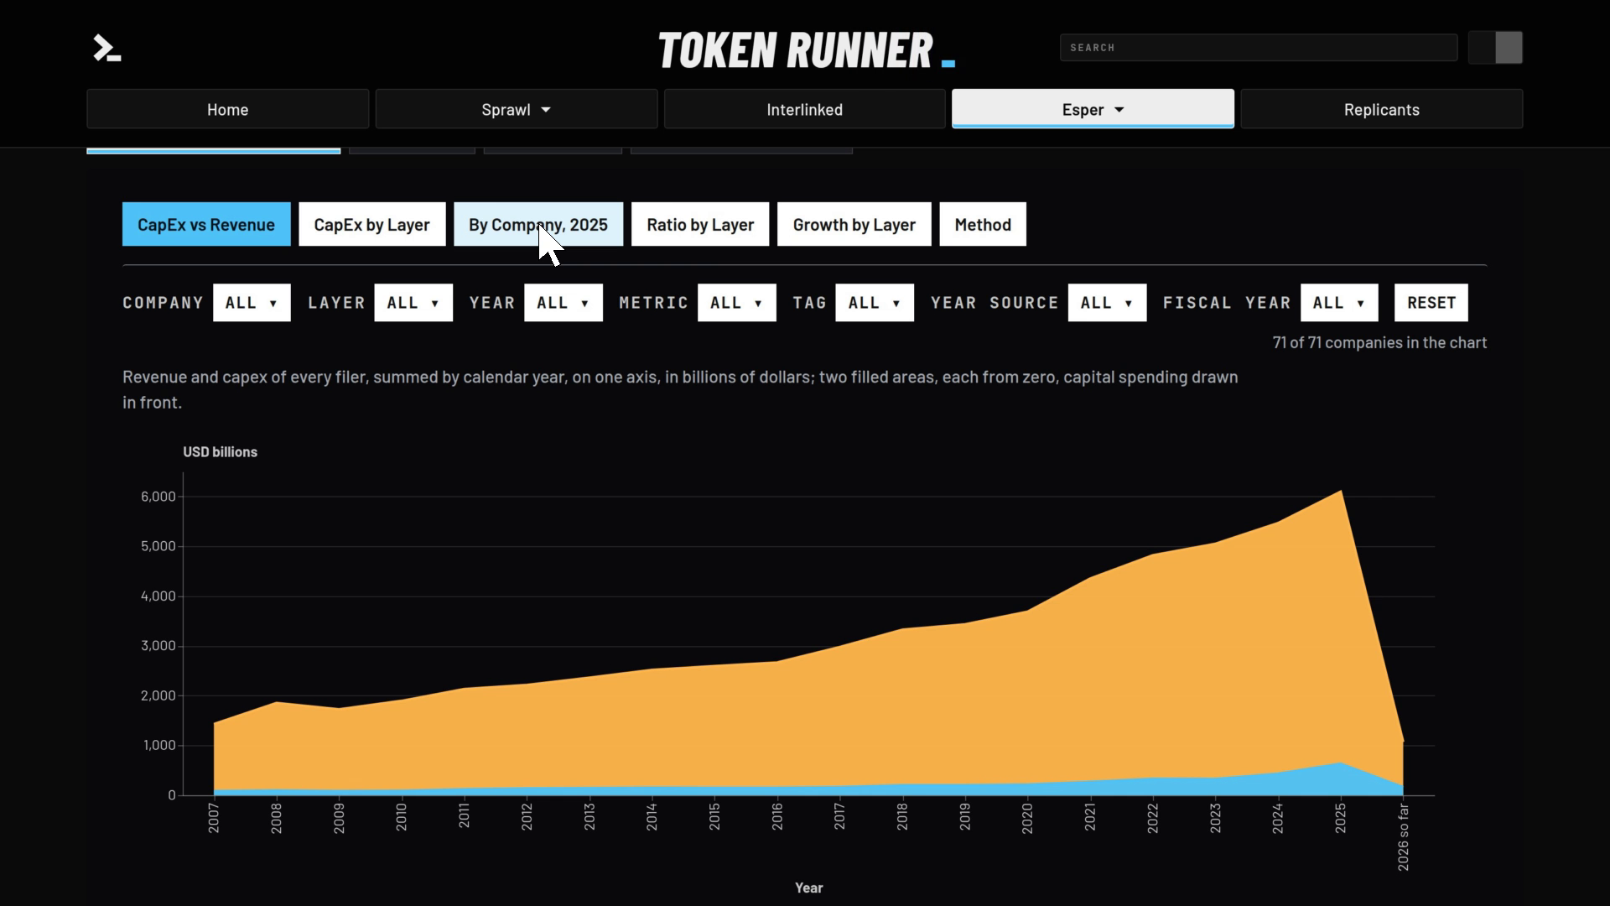Image resolution: width=1610 pixels, height=906 pixels.
Task: Click the 'USD billions' axis label
Action: click(221, 451)
